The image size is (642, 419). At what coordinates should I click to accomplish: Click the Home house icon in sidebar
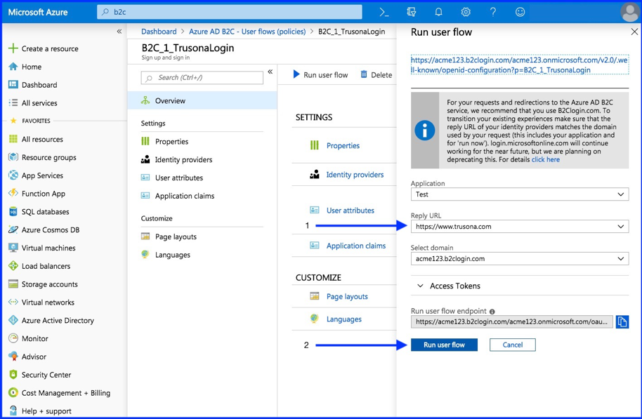click(x=13, y=67)
